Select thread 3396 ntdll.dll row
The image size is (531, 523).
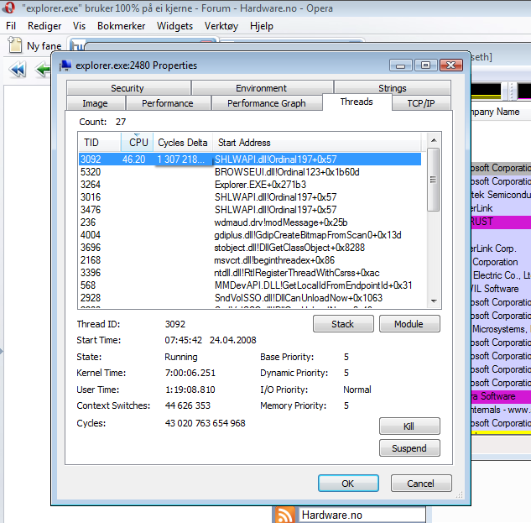point(250,273)
